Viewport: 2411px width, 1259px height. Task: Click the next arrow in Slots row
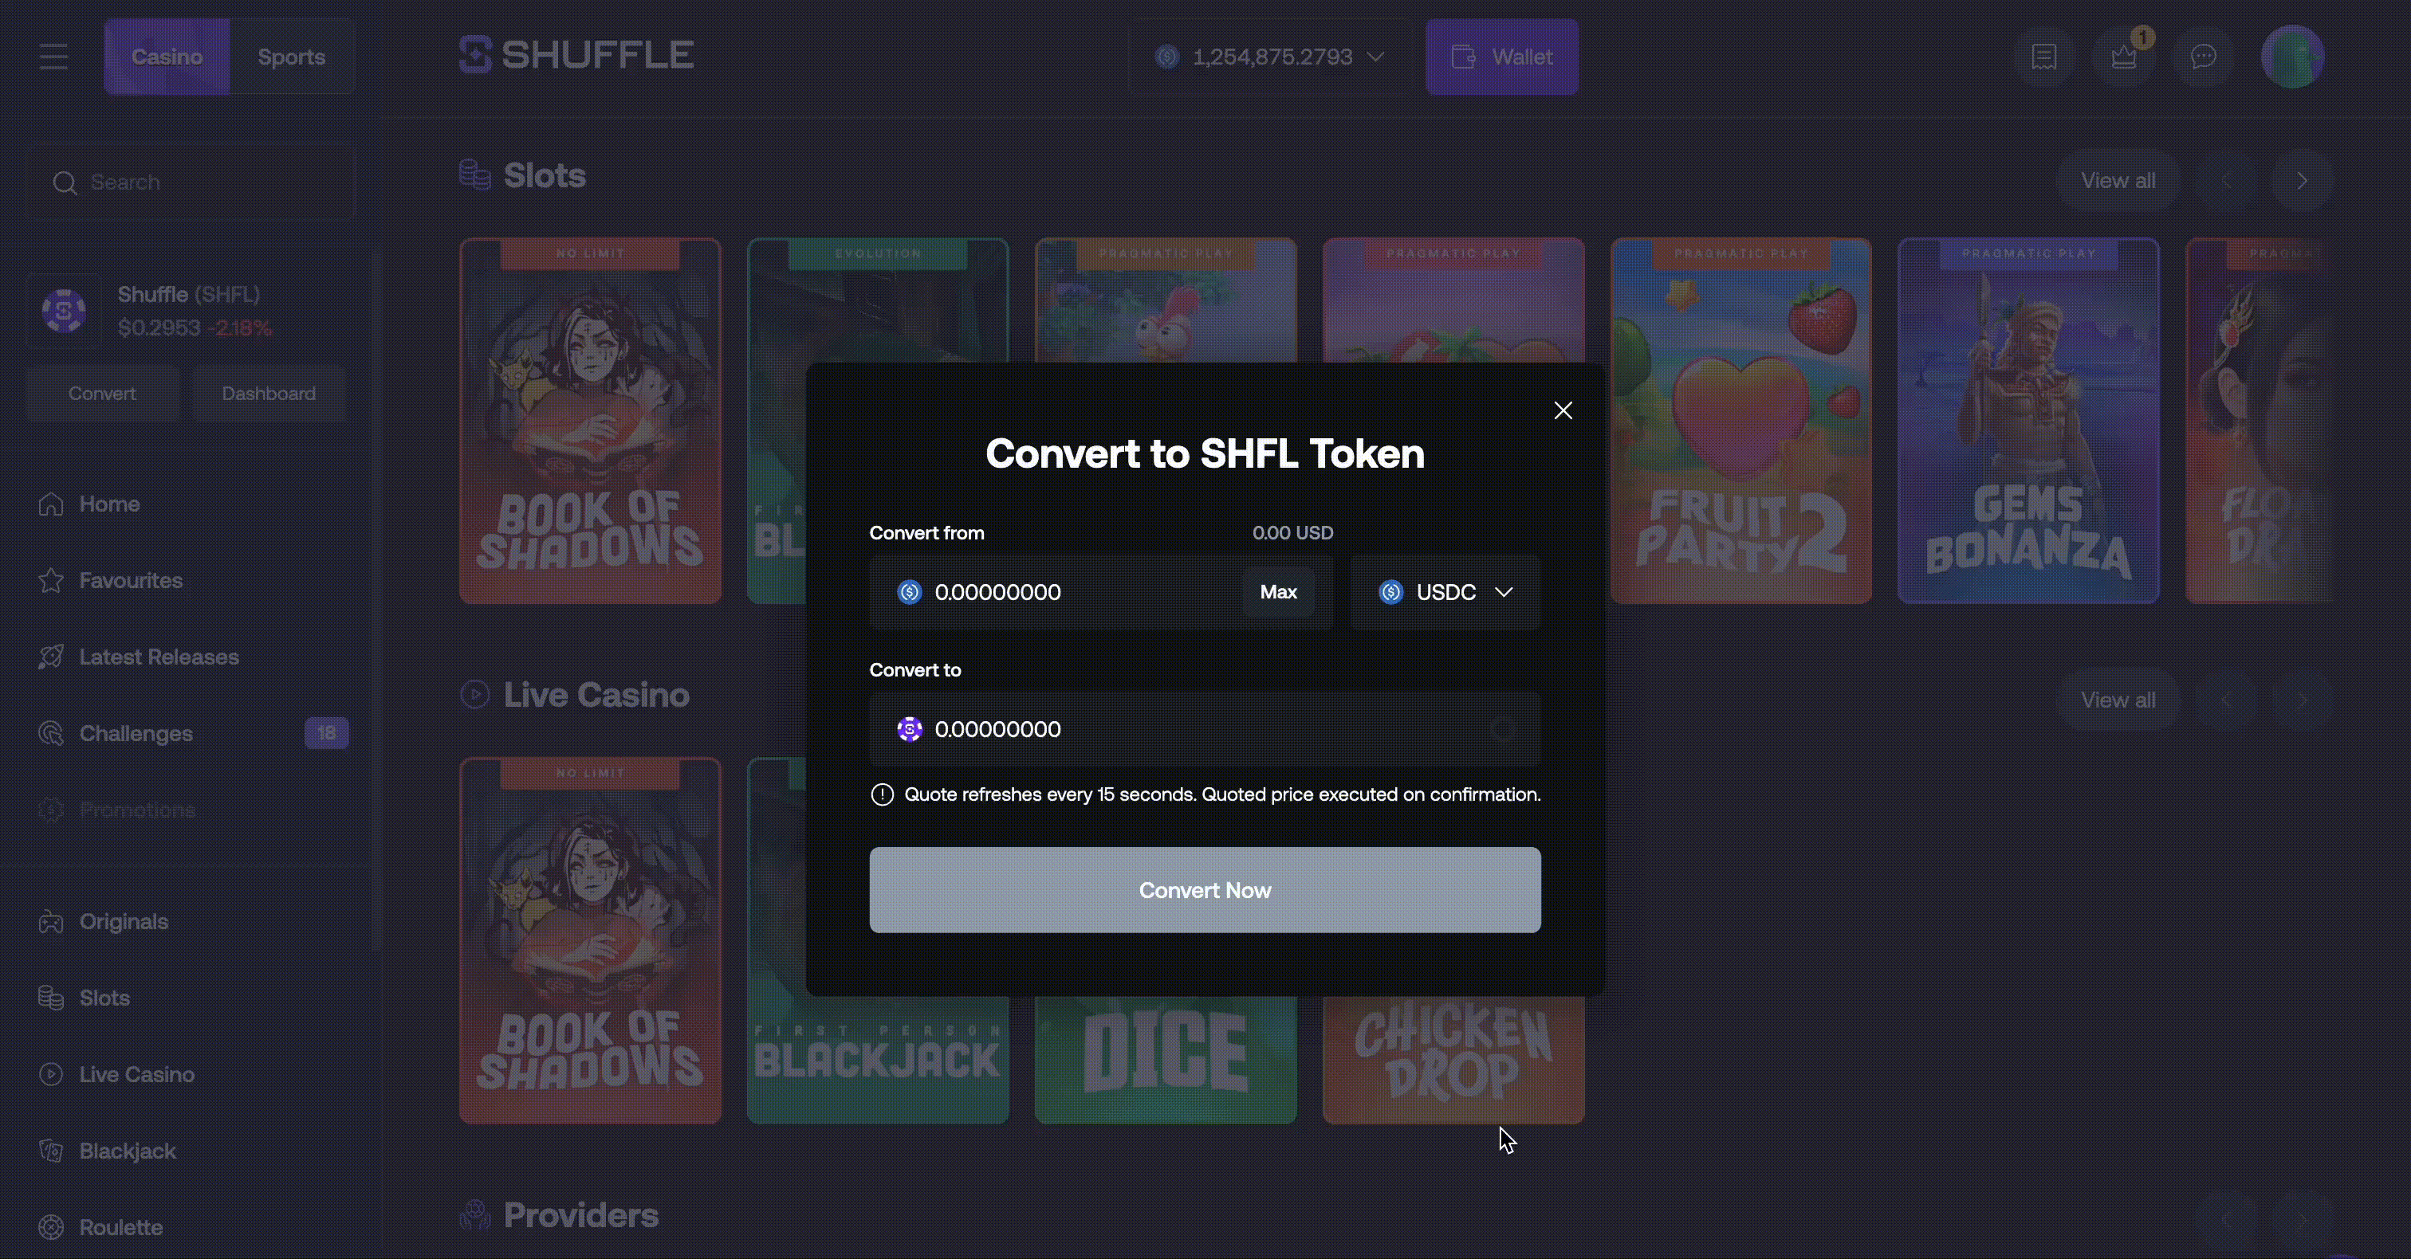pos(2302,181)
